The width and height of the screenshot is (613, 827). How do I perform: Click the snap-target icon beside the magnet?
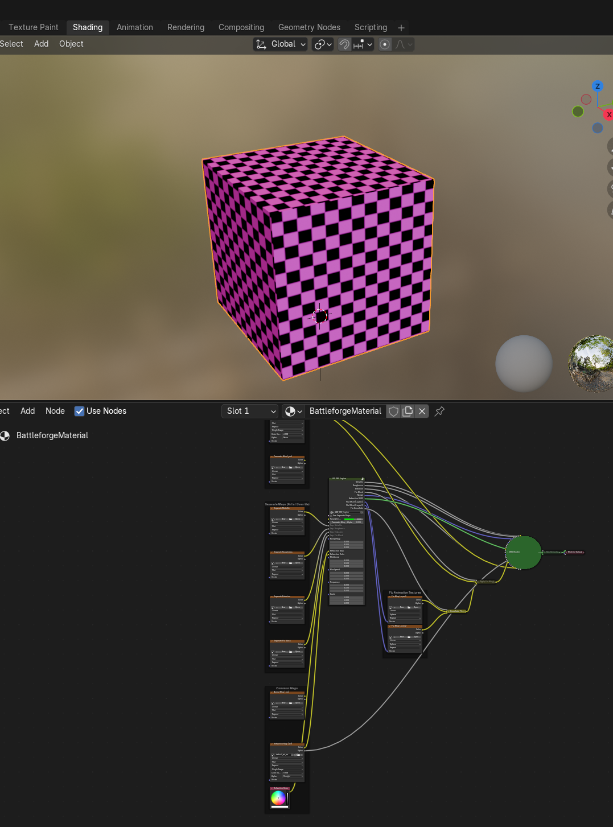click(x=360, y=44)
